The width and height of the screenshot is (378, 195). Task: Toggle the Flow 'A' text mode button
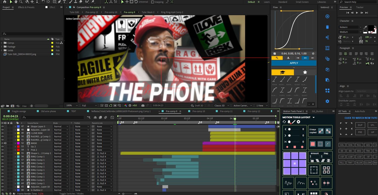click(x=288, y=58)
